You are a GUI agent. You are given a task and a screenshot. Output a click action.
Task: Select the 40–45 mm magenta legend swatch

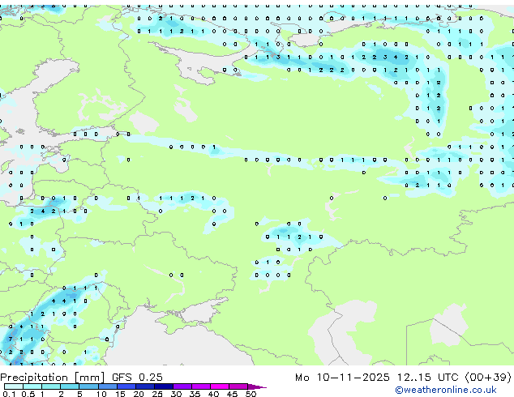(x=220, y=386)
